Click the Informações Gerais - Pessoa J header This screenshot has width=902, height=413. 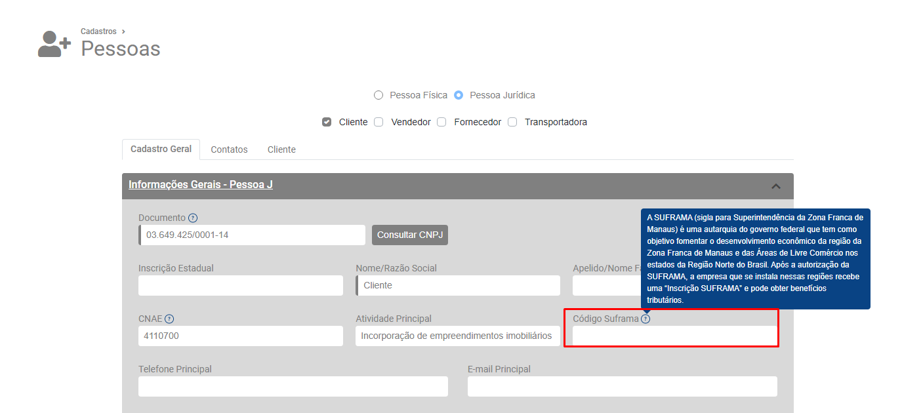point(201,185)
